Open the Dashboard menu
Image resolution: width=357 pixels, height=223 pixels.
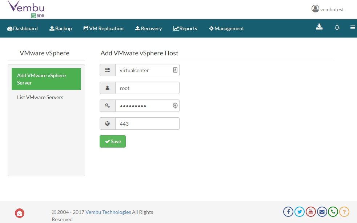click(22, 28)
